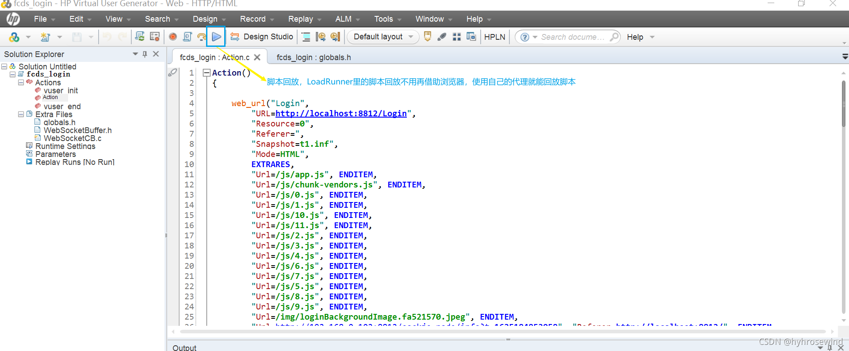Image resolution: width=849 pixels, height=351 pixels.
Task: Open the View menu
Action: [x=118, y=19]
